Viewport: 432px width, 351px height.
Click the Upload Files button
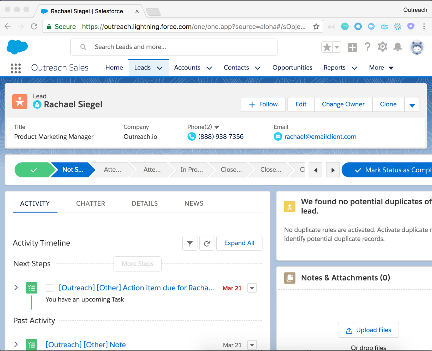[368, 330]
